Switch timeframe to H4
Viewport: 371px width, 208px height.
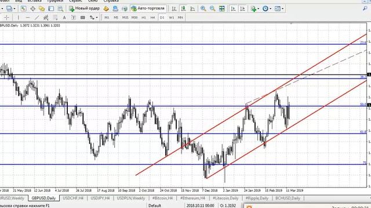pyautogui.click(x=152, y=17)
